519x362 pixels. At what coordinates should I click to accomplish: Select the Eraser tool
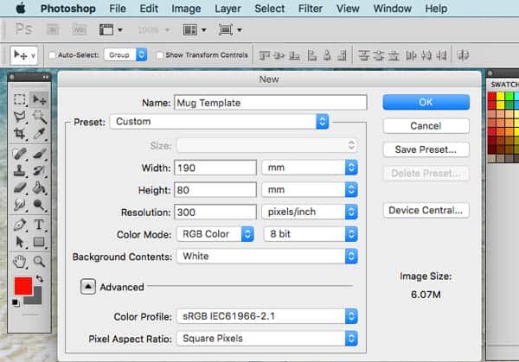[x=20, y=187]
